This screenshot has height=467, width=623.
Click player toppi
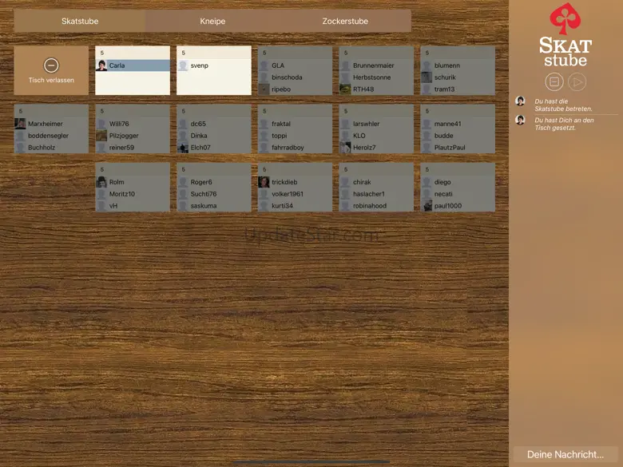coord(296,136)
